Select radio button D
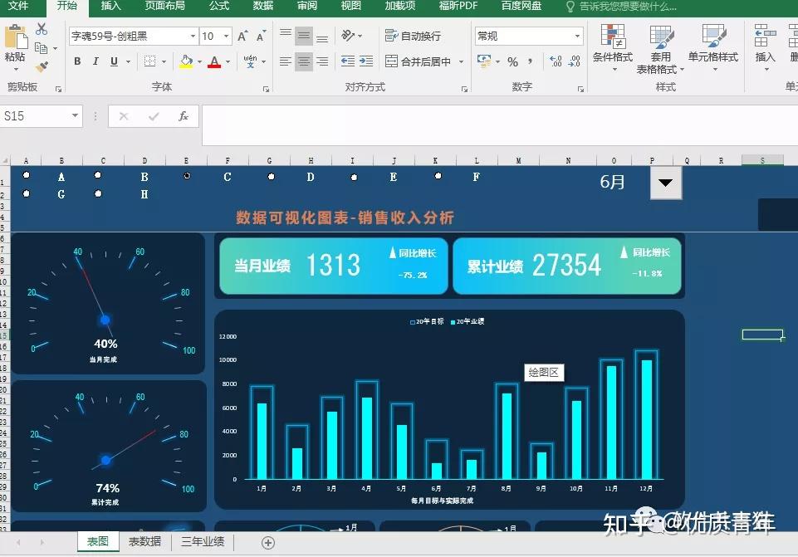Image resolution: width=798 pixels, height=557 pixels. 272,177
